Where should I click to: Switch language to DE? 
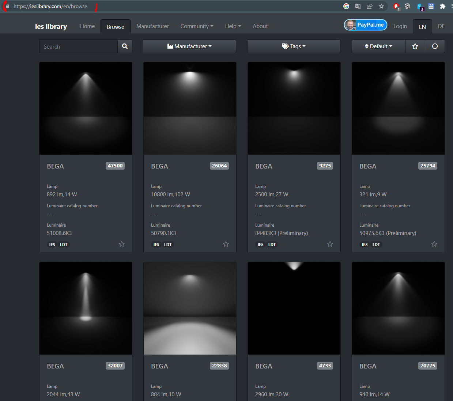click(441, 26)
